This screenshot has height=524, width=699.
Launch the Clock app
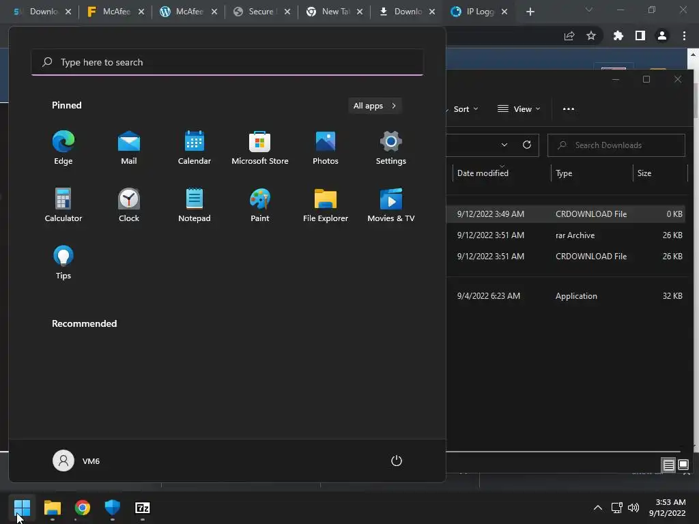[x=129, y=205]
